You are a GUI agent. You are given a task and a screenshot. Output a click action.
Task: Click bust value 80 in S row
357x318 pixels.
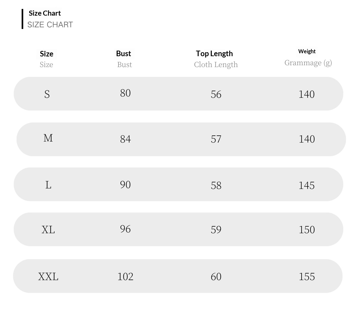click(x=125, y=93)
